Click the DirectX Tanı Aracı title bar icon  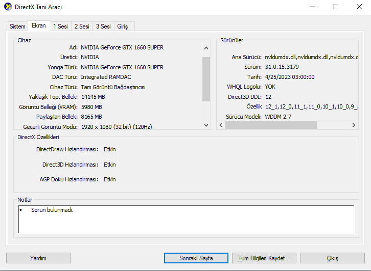click(x=8, y=7)
